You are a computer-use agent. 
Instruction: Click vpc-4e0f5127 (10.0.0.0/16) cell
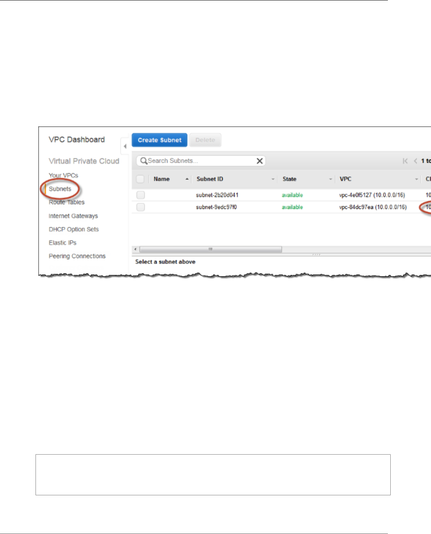coord(372,195)
